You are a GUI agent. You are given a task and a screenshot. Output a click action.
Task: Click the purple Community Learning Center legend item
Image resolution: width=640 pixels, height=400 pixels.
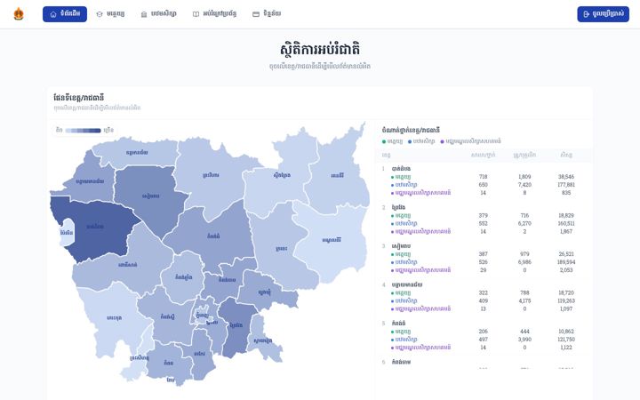pos(470,141)
